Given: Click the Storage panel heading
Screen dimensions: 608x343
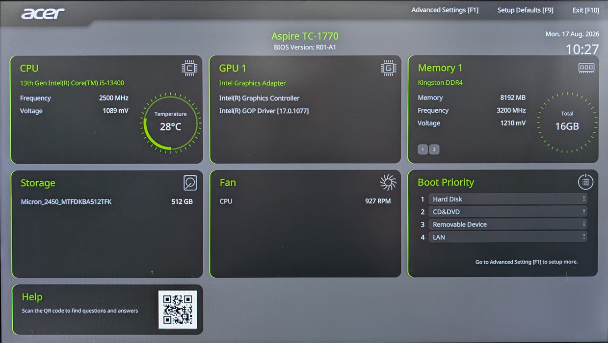Looking at the screenshot, I should pyautogui.click(x=38, y=183).
